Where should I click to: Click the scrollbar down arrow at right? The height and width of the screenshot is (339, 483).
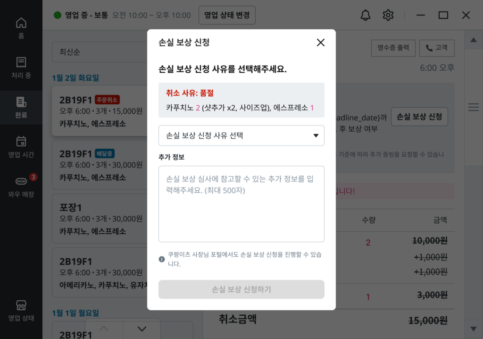click(x=474, y=329)
